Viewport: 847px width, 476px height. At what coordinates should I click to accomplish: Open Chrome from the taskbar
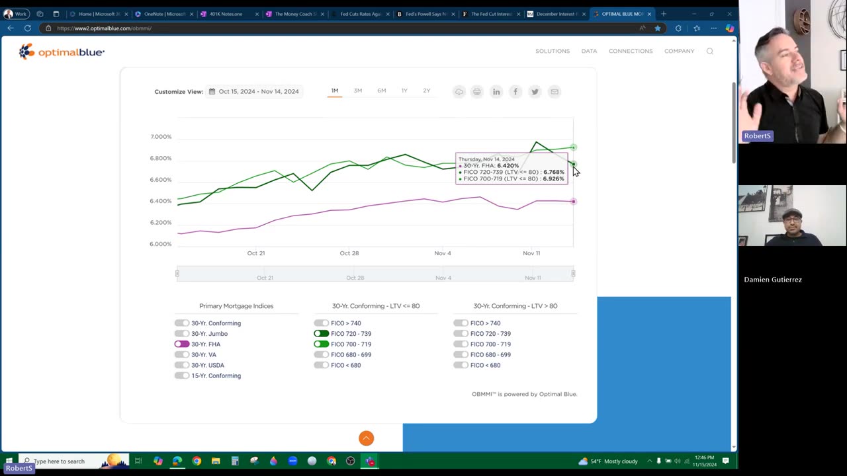197,461
